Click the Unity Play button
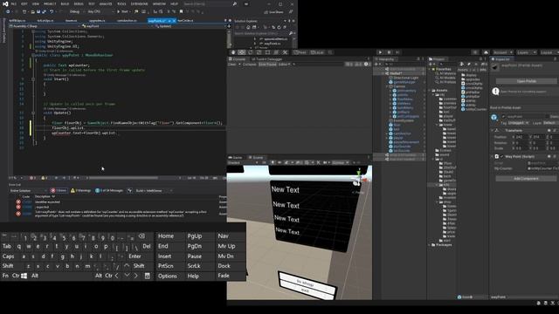Screen dimensions: 559x314 click(380, 52)
